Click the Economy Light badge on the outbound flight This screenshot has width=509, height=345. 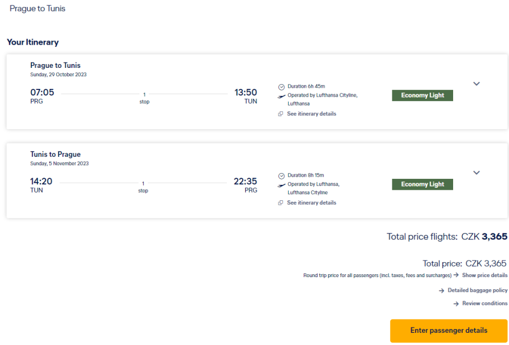tap(422, 95)
